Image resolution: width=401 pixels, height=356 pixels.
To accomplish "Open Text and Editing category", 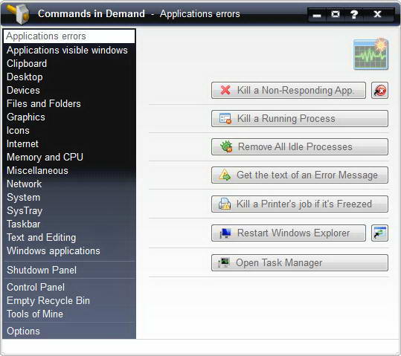I will coord(69,237).
